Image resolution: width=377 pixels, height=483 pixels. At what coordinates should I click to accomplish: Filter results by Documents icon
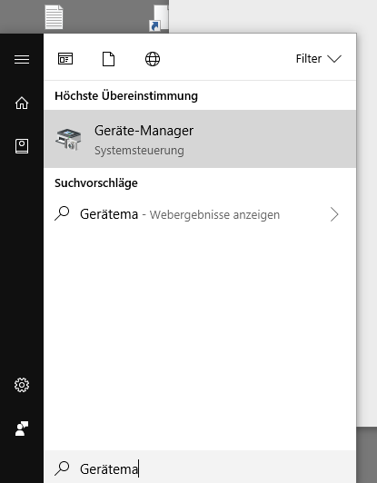pyautogui.click(x=108, y=59)
